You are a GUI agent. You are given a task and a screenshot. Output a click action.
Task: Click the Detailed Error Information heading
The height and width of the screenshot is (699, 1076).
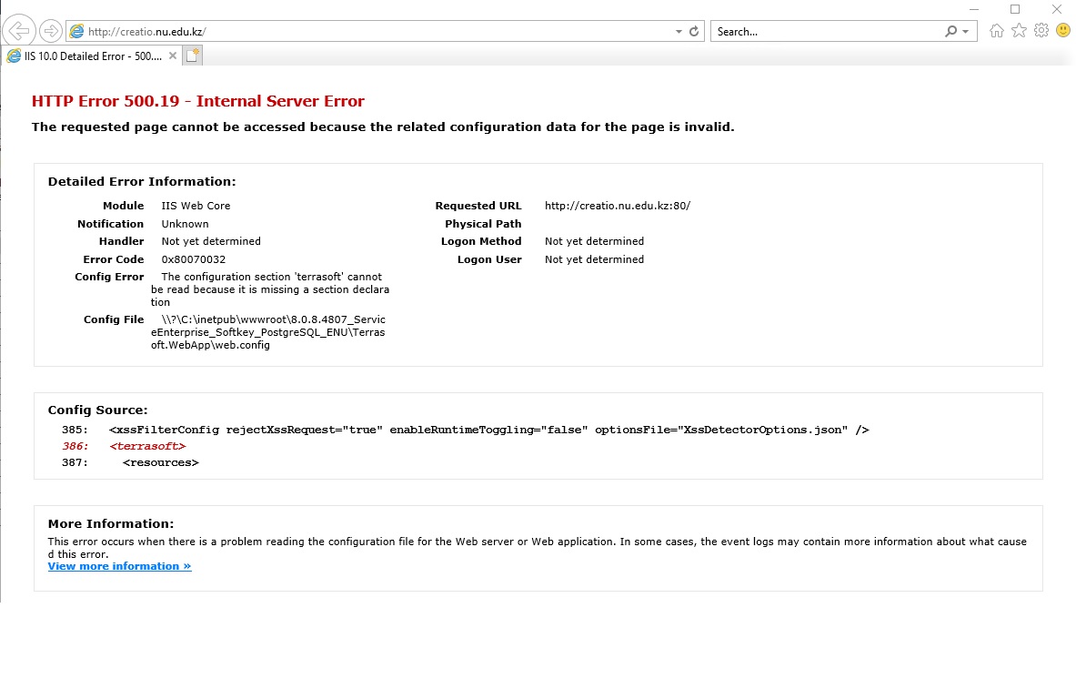142,181
